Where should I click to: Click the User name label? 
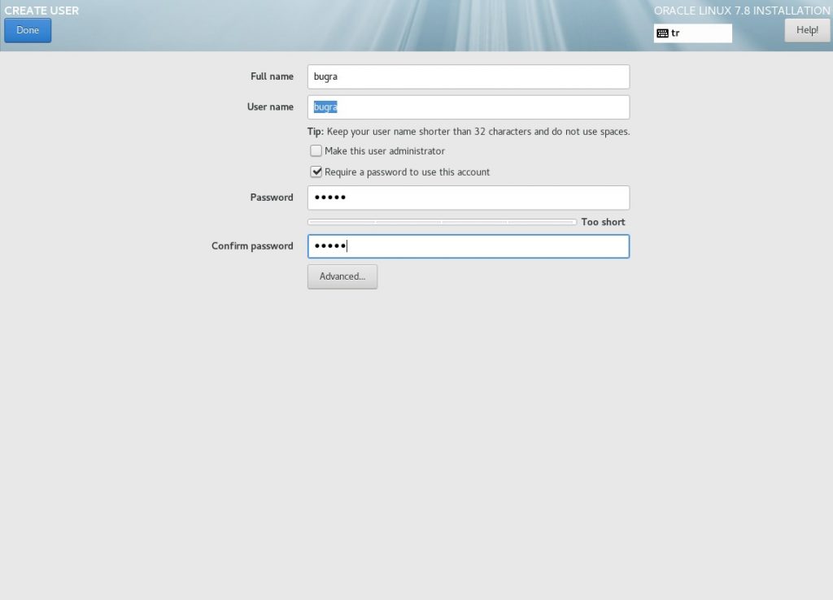point(270,107)
